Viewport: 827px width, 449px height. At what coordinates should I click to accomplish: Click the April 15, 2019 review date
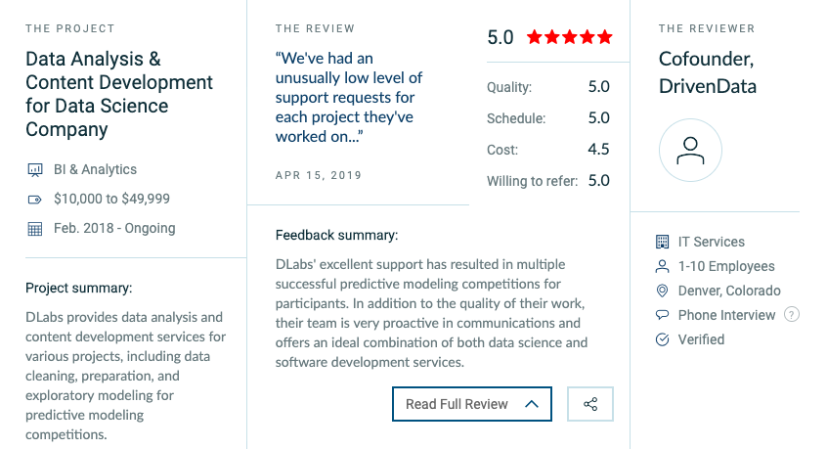[x=319, y=175]
